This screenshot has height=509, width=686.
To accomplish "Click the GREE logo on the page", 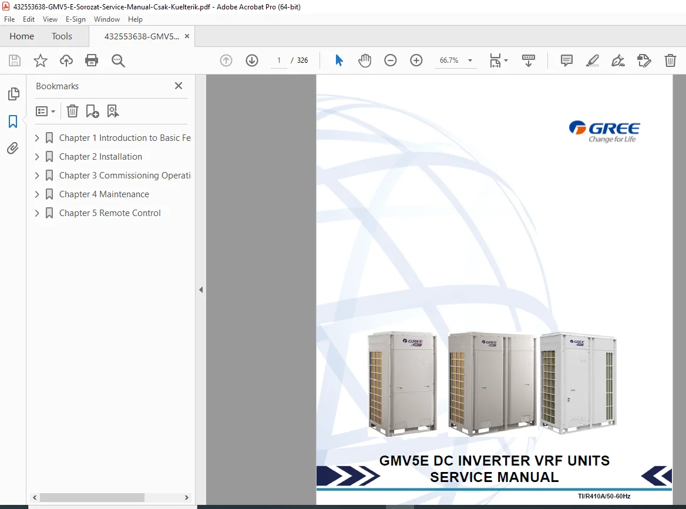I will click(604, 132).
